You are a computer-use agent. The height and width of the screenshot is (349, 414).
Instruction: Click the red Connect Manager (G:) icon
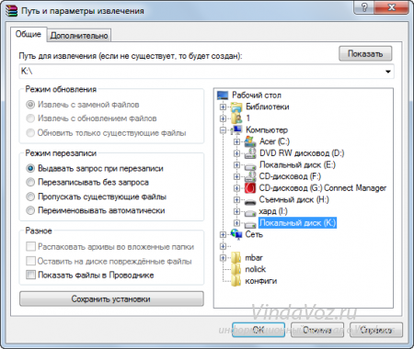pos(250,188)
